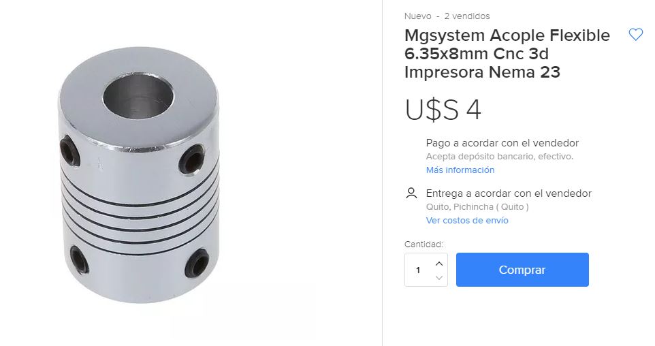Open the Ver costos de envío link
This screenshot has width=655, height=346.
467,220
